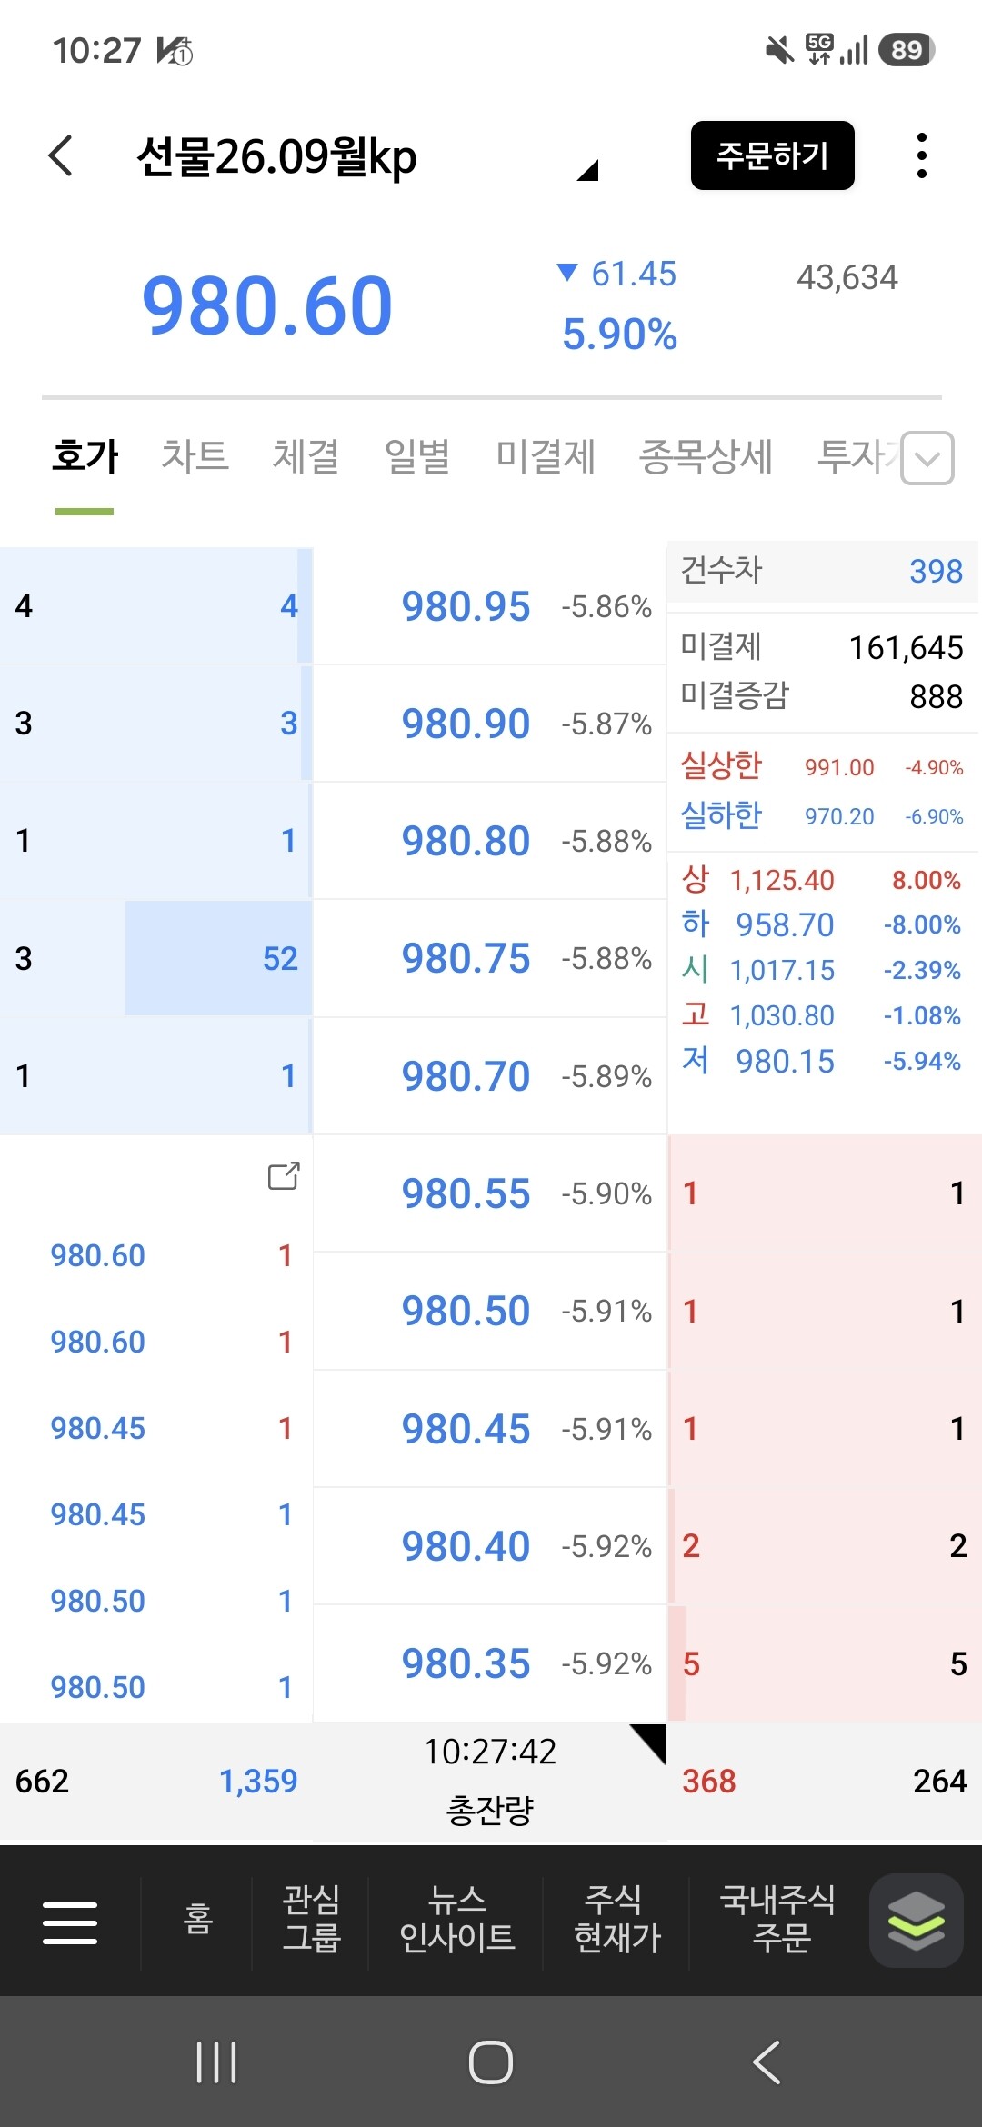982x2127 pixels.
Task: Go to 국내주식 주문 in bottom bar
Action: pyautogui.click(x=777, y=1919)
